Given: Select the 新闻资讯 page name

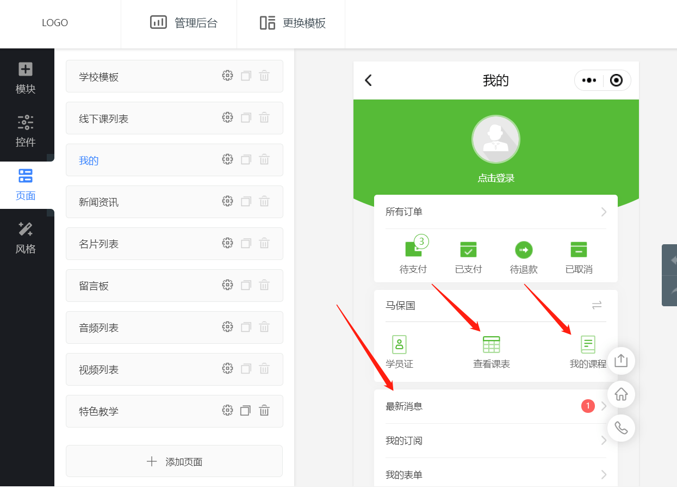Looking at the screenshot, I should tap(98, 202).
